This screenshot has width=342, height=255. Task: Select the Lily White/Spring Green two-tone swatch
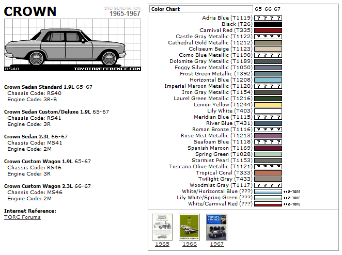[268, 198]
